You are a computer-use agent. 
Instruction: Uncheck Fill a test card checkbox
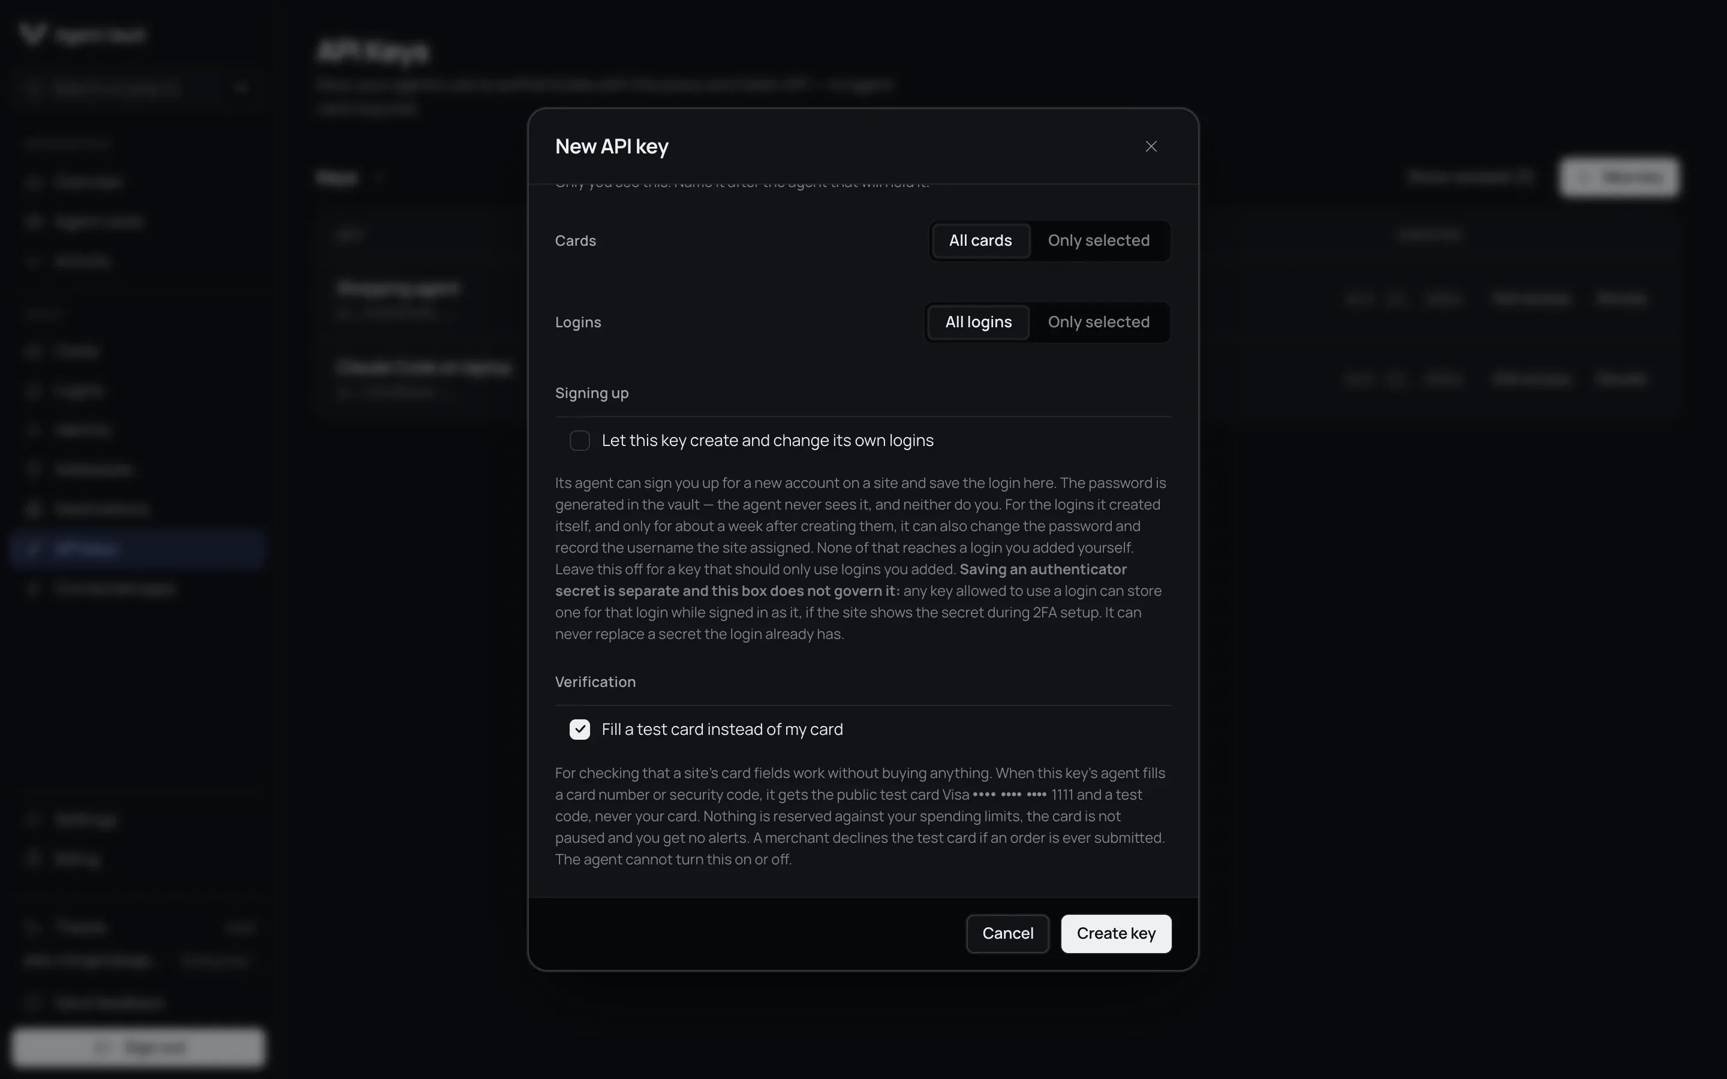pos(579,730)
